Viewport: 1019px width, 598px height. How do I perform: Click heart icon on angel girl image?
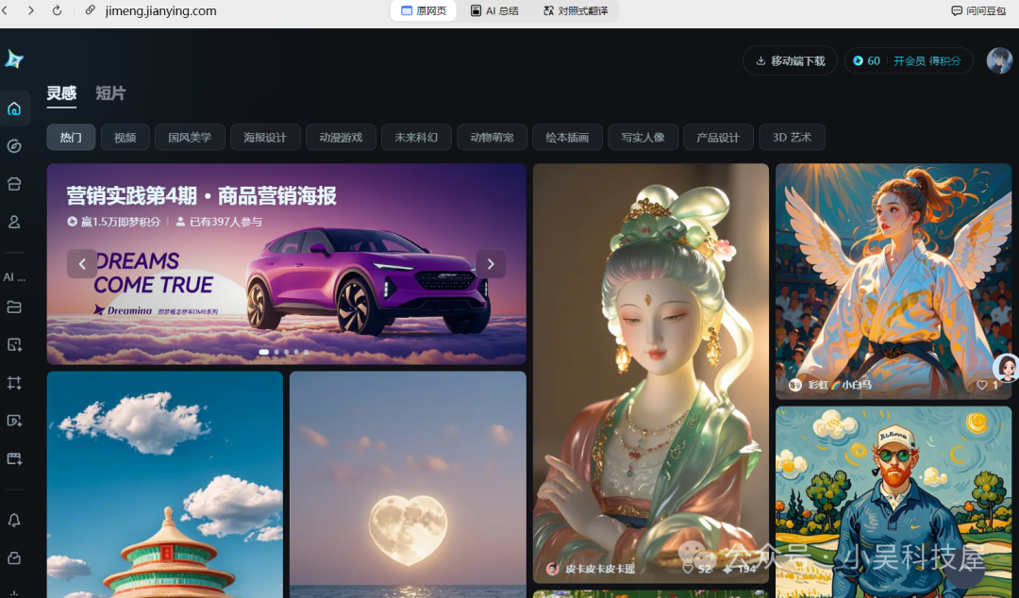pos(981,385)
